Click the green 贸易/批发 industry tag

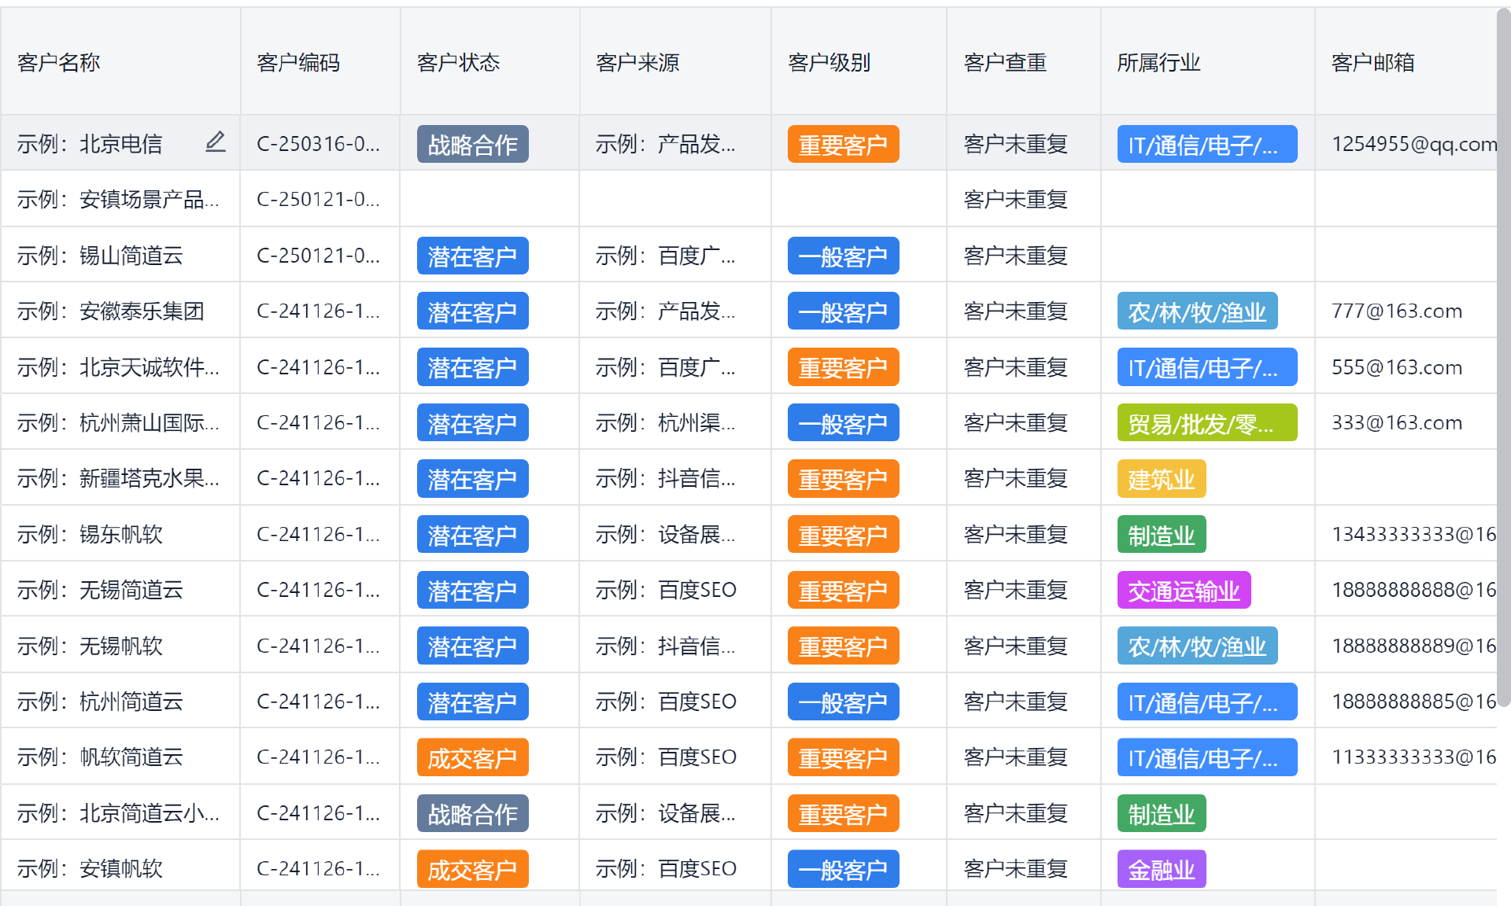coord(1206,423)
